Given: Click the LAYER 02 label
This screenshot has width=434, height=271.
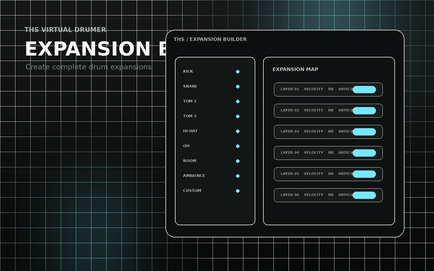Looking at the screenshot, I should [x=290, y=110].
